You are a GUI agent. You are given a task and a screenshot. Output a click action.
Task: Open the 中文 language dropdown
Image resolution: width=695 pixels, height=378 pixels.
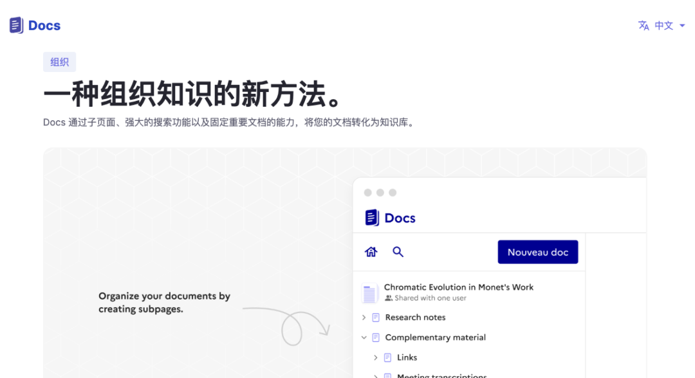pos(663,26)
